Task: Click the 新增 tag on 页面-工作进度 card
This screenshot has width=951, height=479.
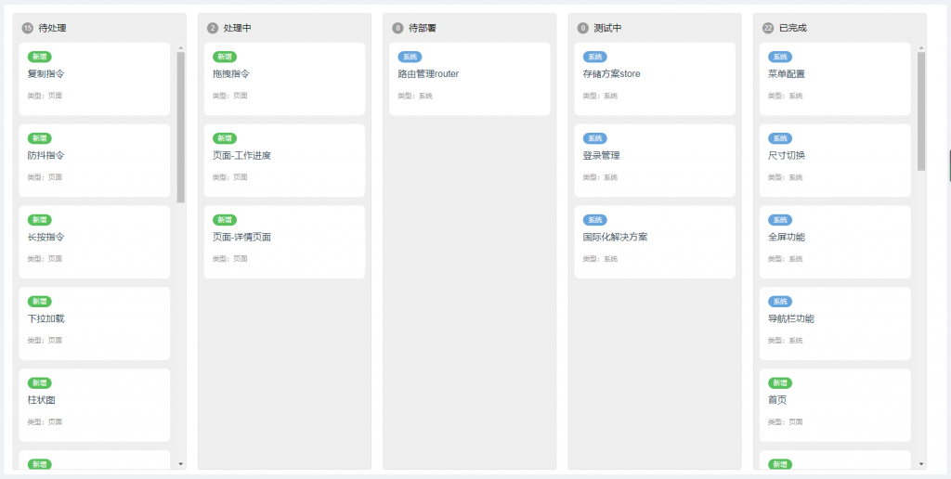Action: point(225,138)
